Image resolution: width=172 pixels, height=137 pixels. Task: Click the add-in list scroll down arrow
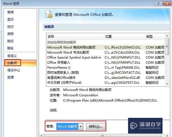click(x=167, y=84)
